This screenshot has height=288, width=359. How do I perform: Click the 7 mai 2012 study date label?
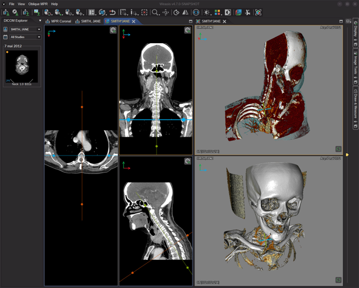[x=13, y=46]
